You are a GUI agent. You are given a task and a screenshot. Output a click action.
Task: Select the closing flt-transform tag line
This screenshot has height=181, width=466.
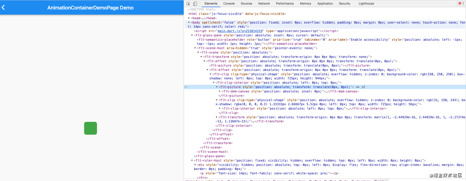click(x=218, y=143)
